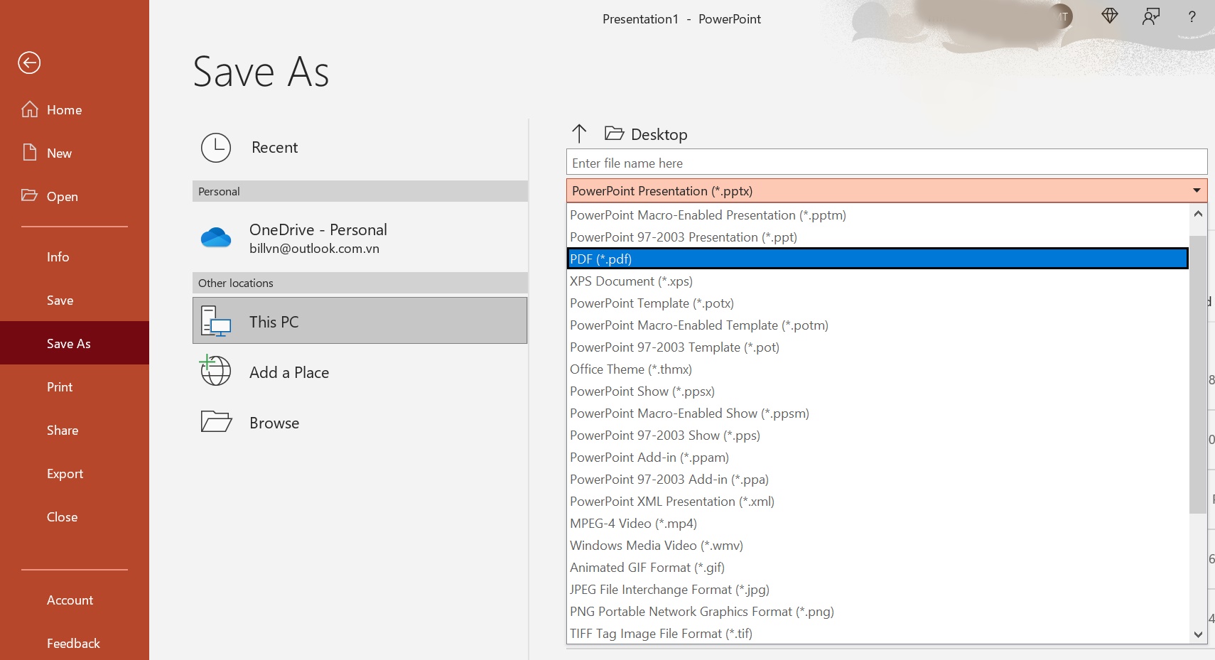Click the Open folder icon in sidebar

pyautogui.click(x=29, y=195)
